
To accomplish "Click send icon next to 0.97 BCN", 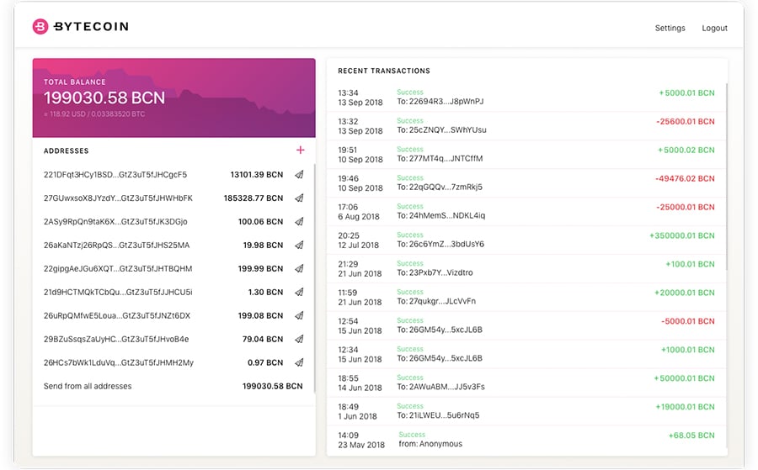I will (299, 363).
